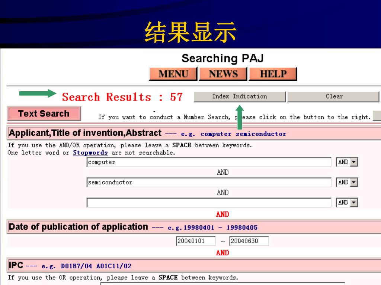Focus the keyword field containing 'computer'
381x285 pixels.
click(209, 162)
